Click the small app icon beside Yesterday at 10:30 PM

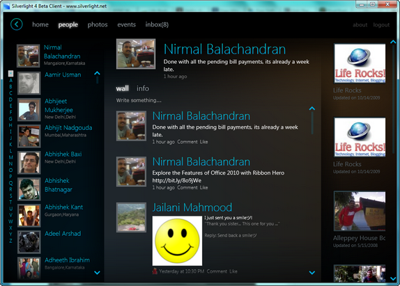[155, 271]
